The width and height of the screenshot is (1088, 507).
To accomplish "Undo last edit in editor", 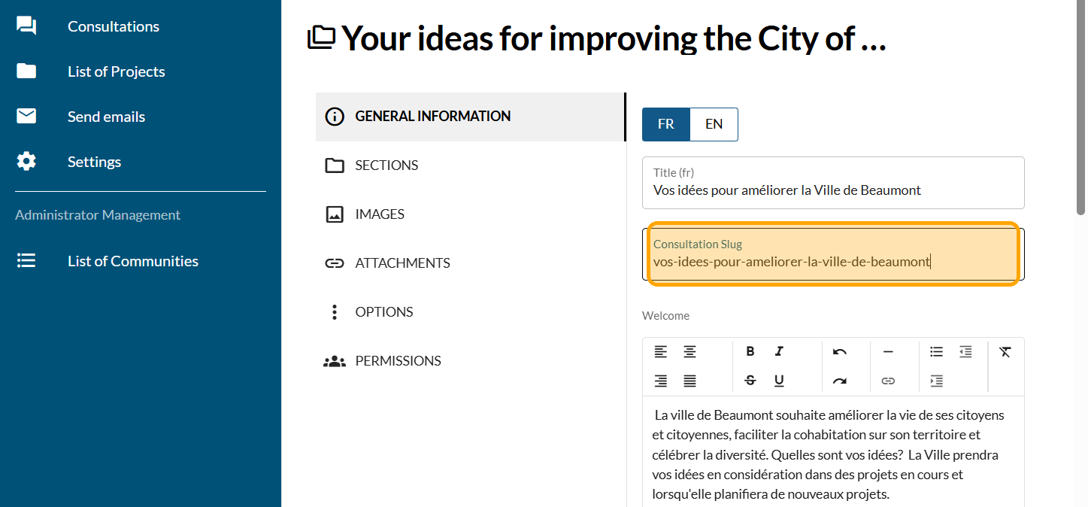I will click(840, 352).
